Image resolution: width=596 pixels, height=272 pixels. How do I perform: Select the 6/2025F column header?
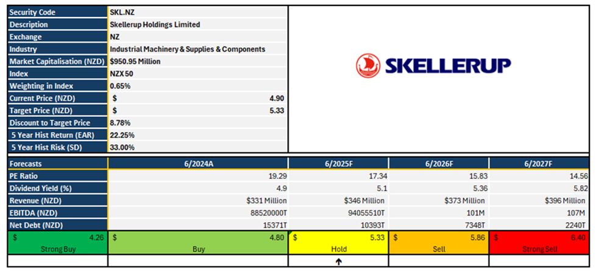pos(338,164)
